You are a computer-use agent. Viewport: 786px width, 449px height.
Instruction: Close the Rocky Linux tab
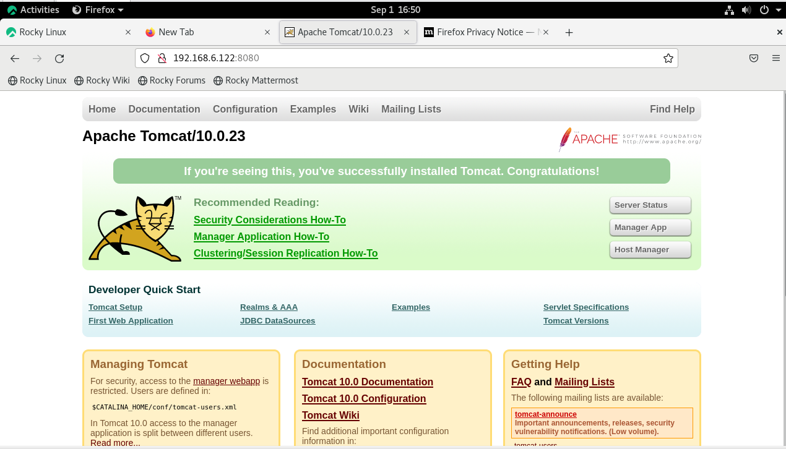point(128,32)
